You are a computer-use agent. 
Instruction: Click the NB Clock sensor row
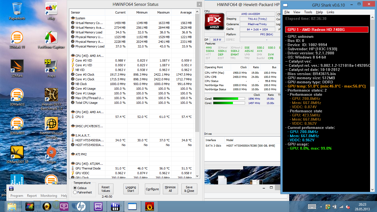pos(131,84)
